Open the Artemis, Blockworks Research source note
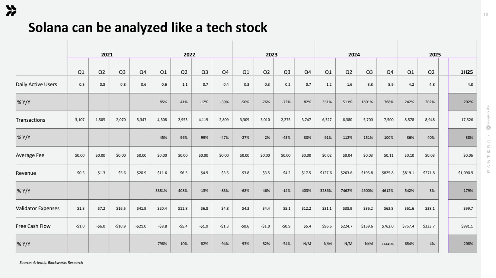Viewport: 496px width, 278px height. point(51,263)
